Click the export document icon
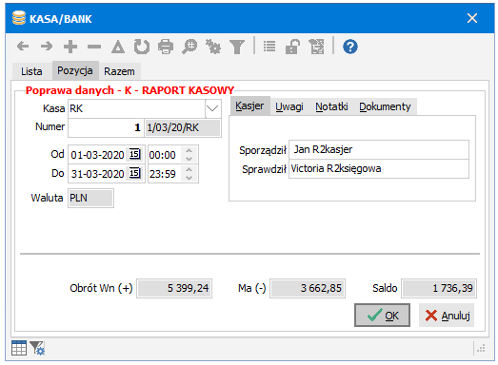This screenshot has width=498, height=365. 317,47
